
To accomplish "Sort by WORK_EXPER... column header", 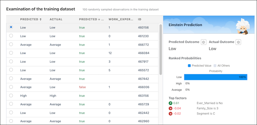I will 121,19.
